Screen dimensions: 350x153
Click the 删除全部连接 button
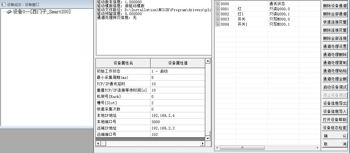click(335, 38)
